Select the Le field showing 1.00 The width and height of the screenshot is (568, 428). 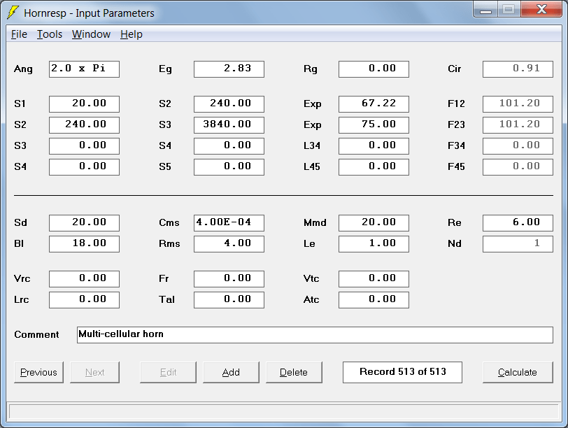374,243
